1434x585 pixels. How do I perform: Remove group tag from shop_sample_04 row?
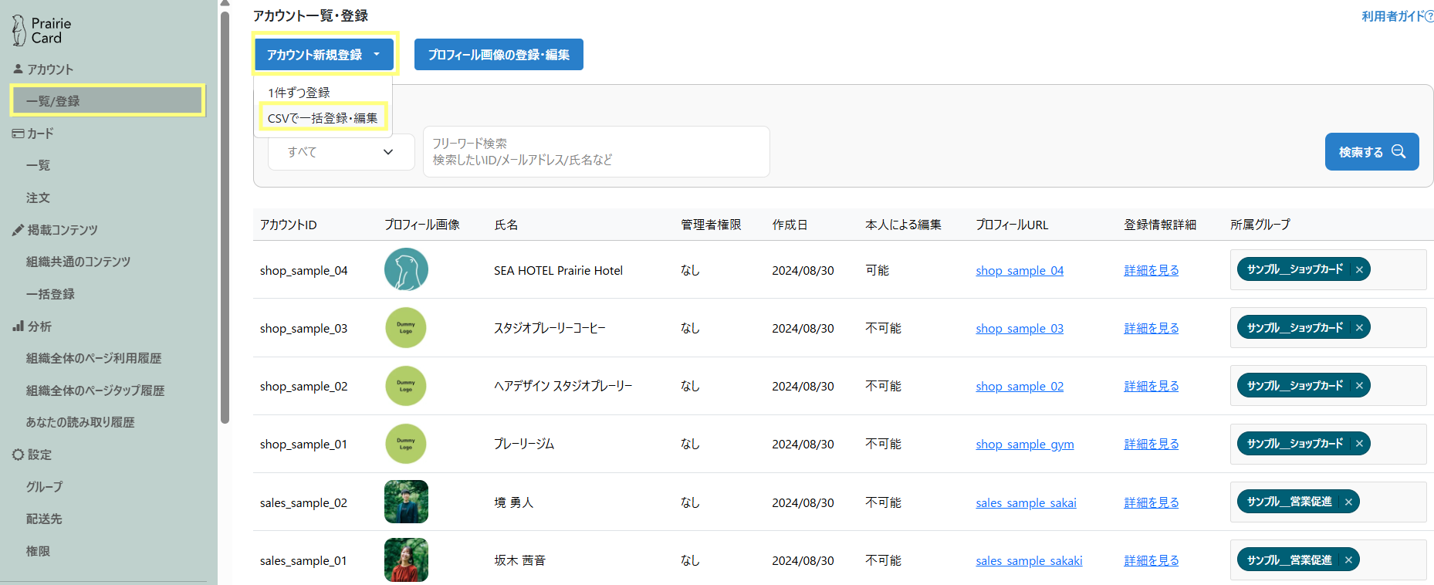(x=1359, y=269)
